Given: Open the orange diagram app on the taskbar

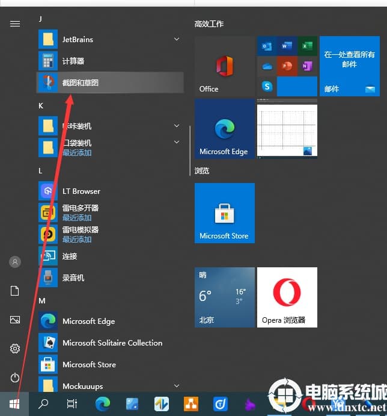Looking at the screenshot, I should click(x=191, y=404).
